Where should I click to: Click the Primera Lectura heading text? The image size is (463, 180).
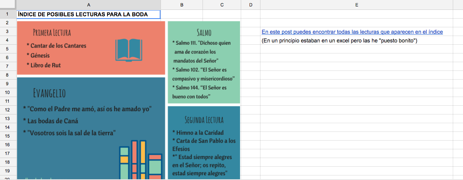tap(52, 33)
